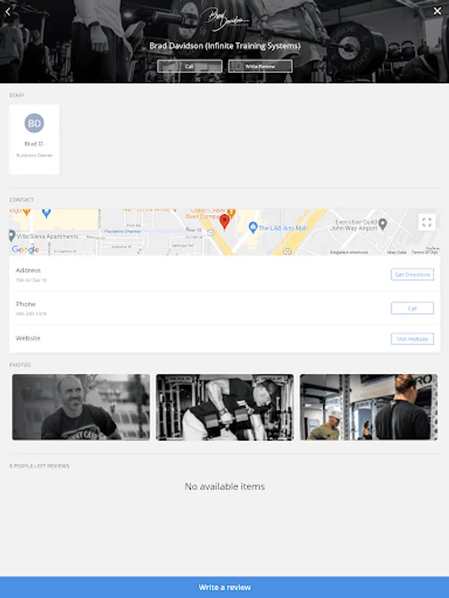Select the phone number under Phone
This screenshot has height=598, width=449.
coord(31,314)
